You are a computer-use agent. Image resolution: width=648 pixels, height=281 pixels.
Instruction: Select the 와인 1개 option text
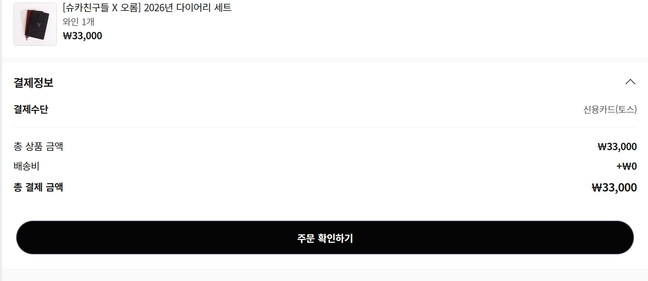click(79, 22)
